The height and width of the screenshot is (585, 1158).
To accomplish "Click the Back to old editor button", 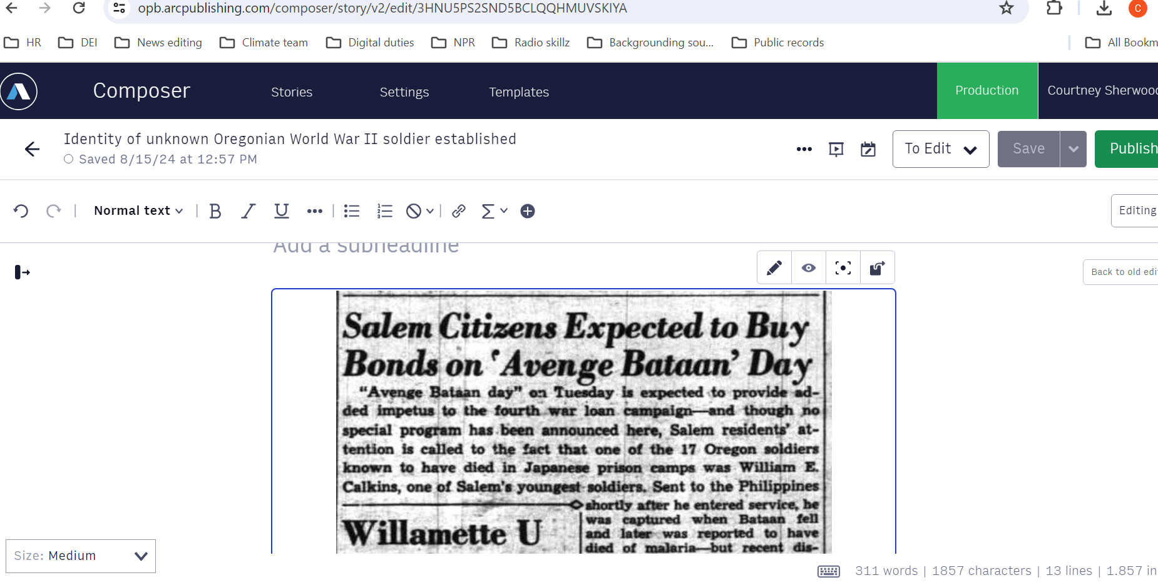I will [1122, 272].
